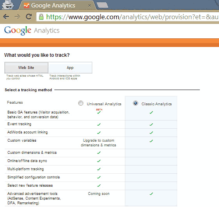
Task: Click the Classic Analytics label
Action: (156, 104)
